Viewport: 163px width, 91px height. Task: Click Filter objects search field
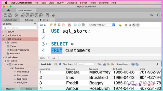[20, 28]
